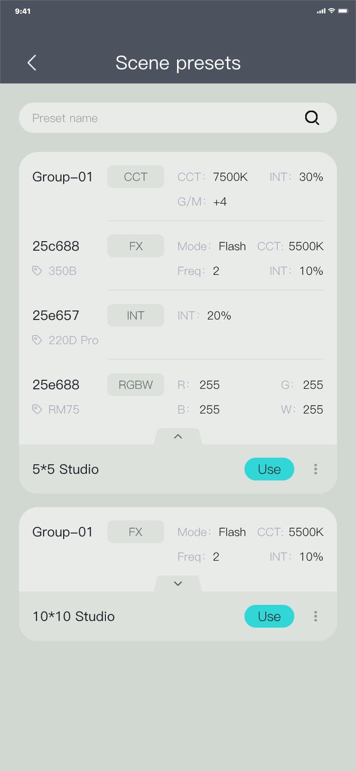Select the INT mode tag for 25e657

coord(136,315)
